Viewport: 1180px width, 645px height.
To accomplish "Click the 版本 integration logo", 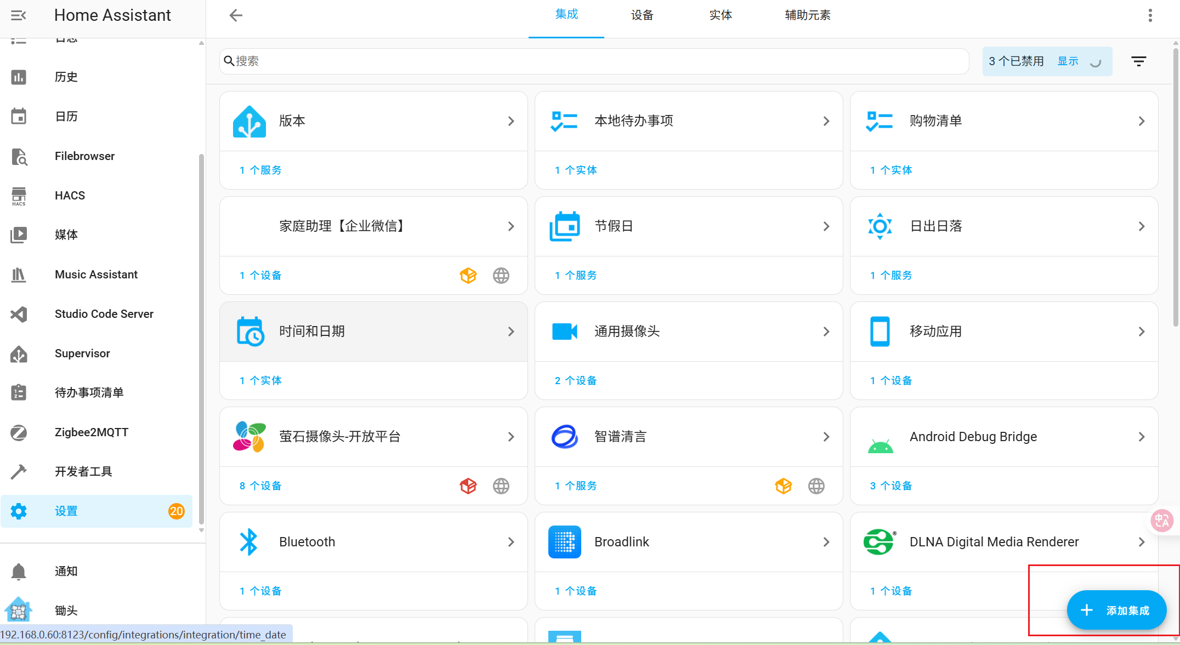I will coord(249,121).
